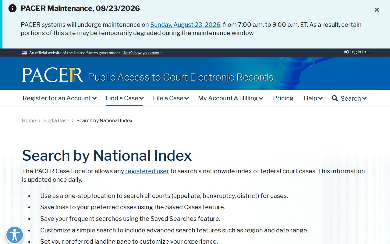The width and height of the screenshot is (390, 244).
Task: Click bullet 'Save links to your preferred cases'
Action: pyautogui.click(x=133, y=207)
